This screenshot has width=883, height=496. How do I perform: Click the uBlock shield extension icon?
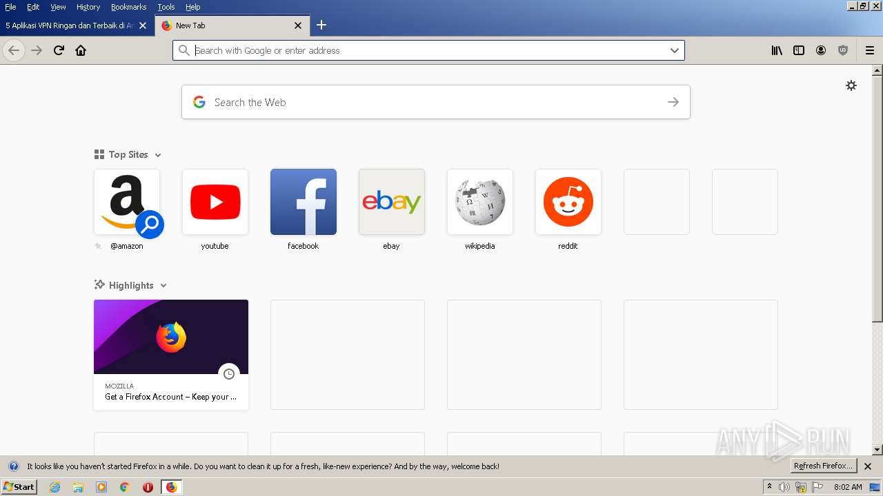point(843,50)
